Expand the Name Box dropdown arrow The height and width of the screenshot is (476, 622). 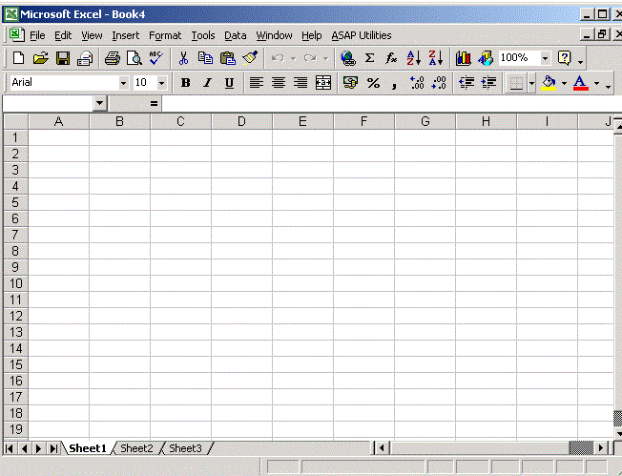tap(99, 104)
